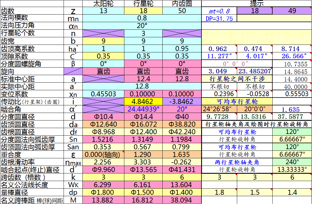This screenshot has height=204, width=312.
Task: Click the 提示 header cell
Action: pyautogui.click(x=257, y=3)
